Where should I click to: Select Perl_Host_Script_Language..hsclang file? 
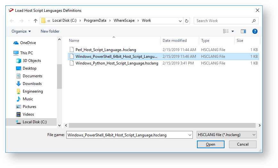click(x=163, y=50)
